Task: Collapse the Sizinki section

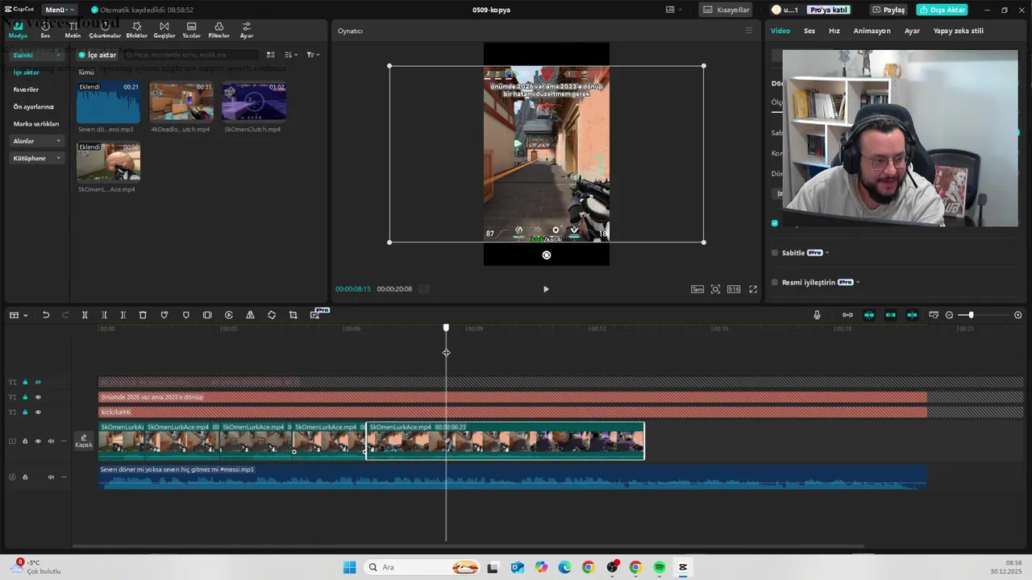Action: [x=58, y=55]
